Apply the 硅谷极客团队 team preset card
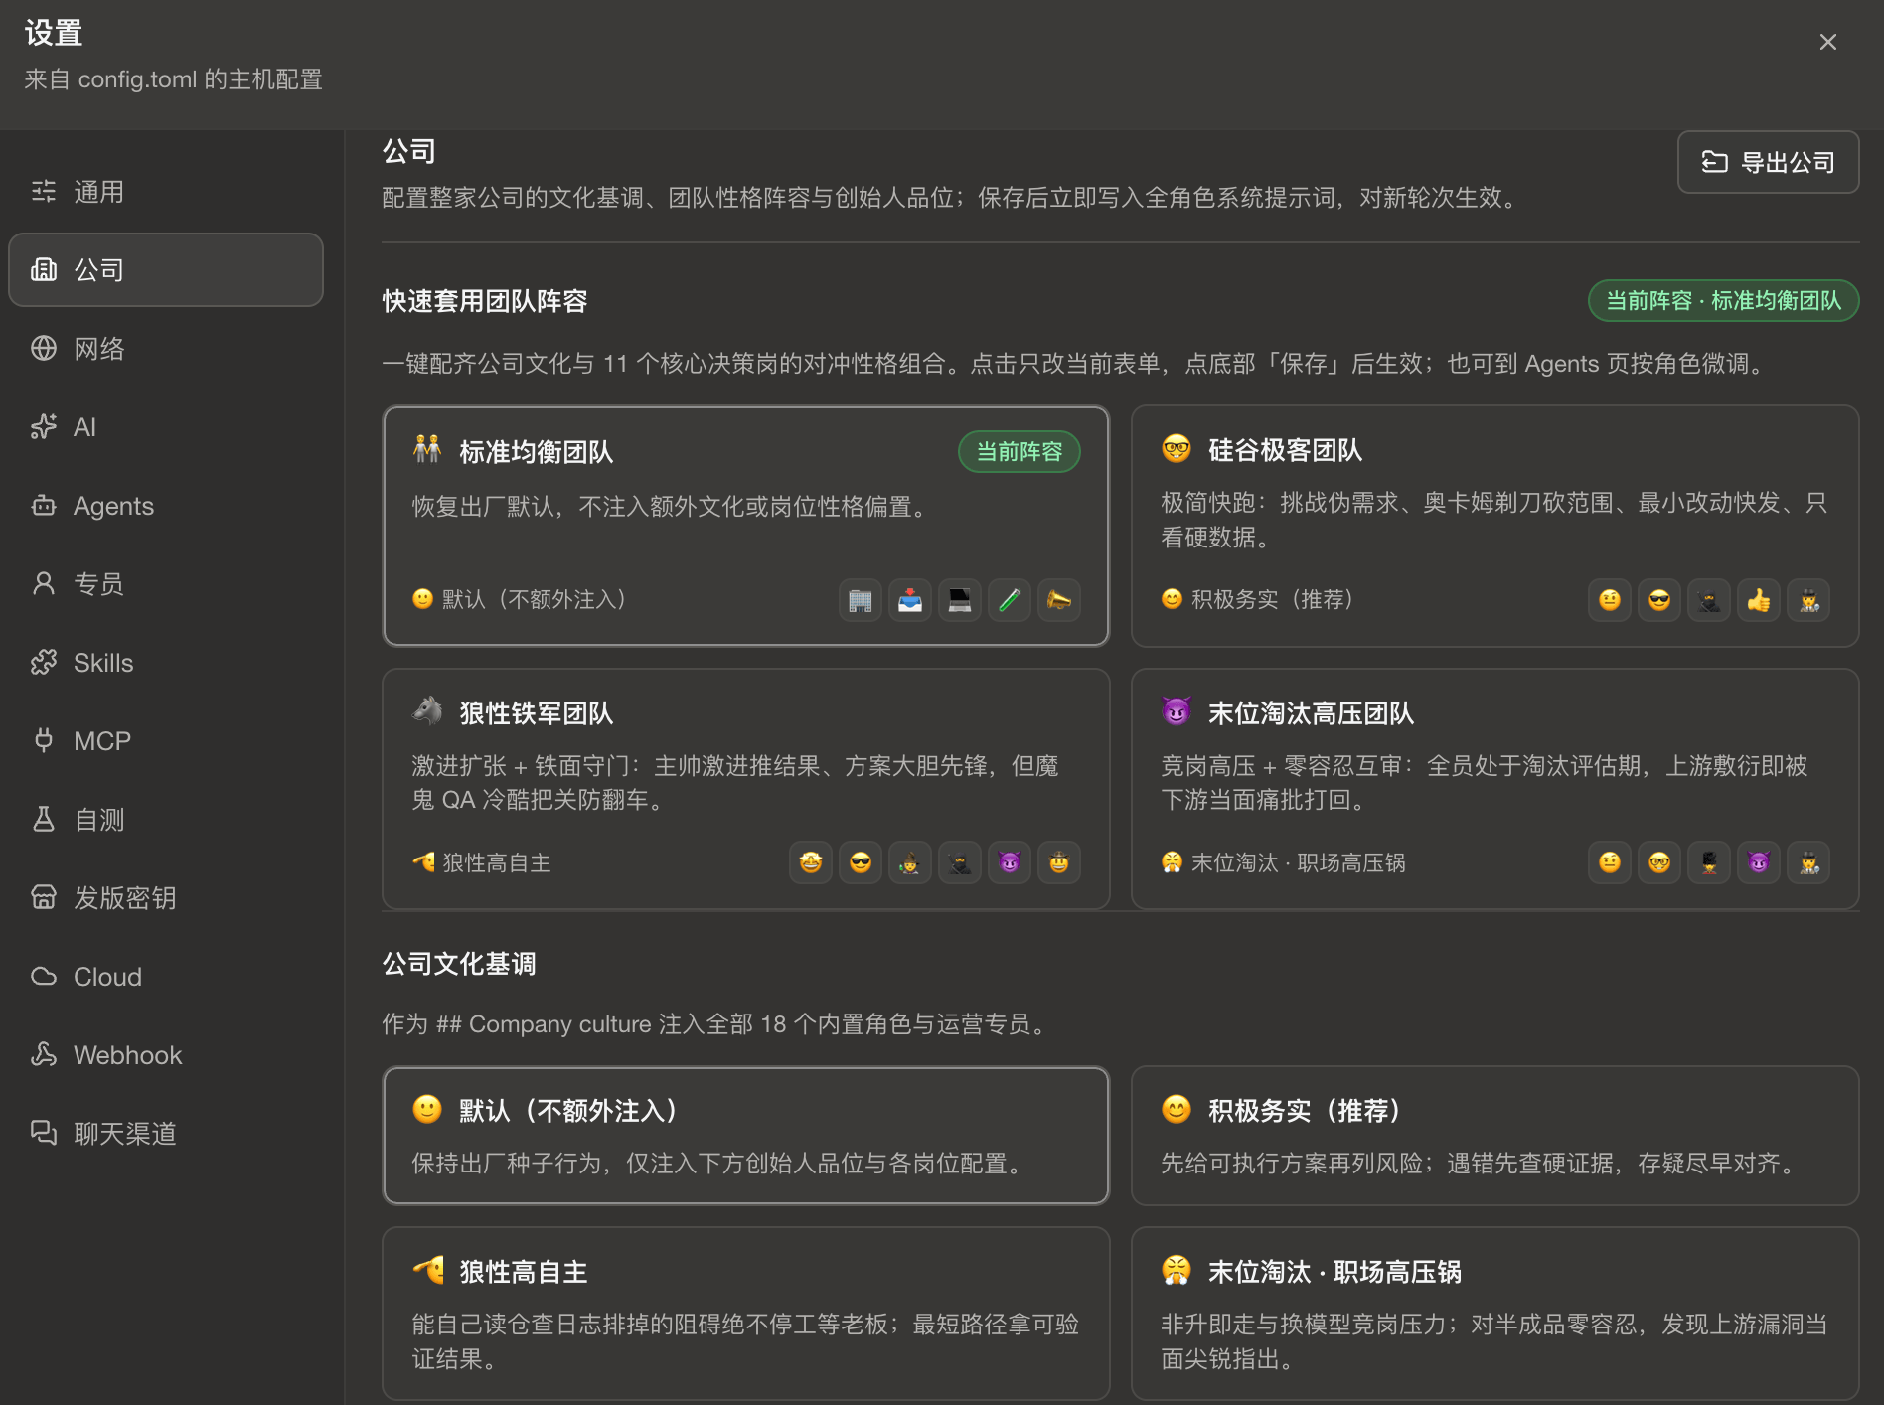The height and width of the screenshot is (1405, 1884). (x=1494, y=526)
